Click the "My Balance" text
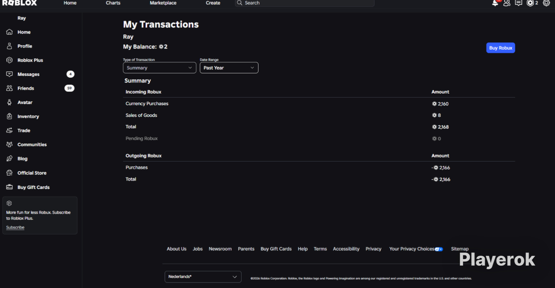This screenshot has height=288, width=555. point(140,47)
